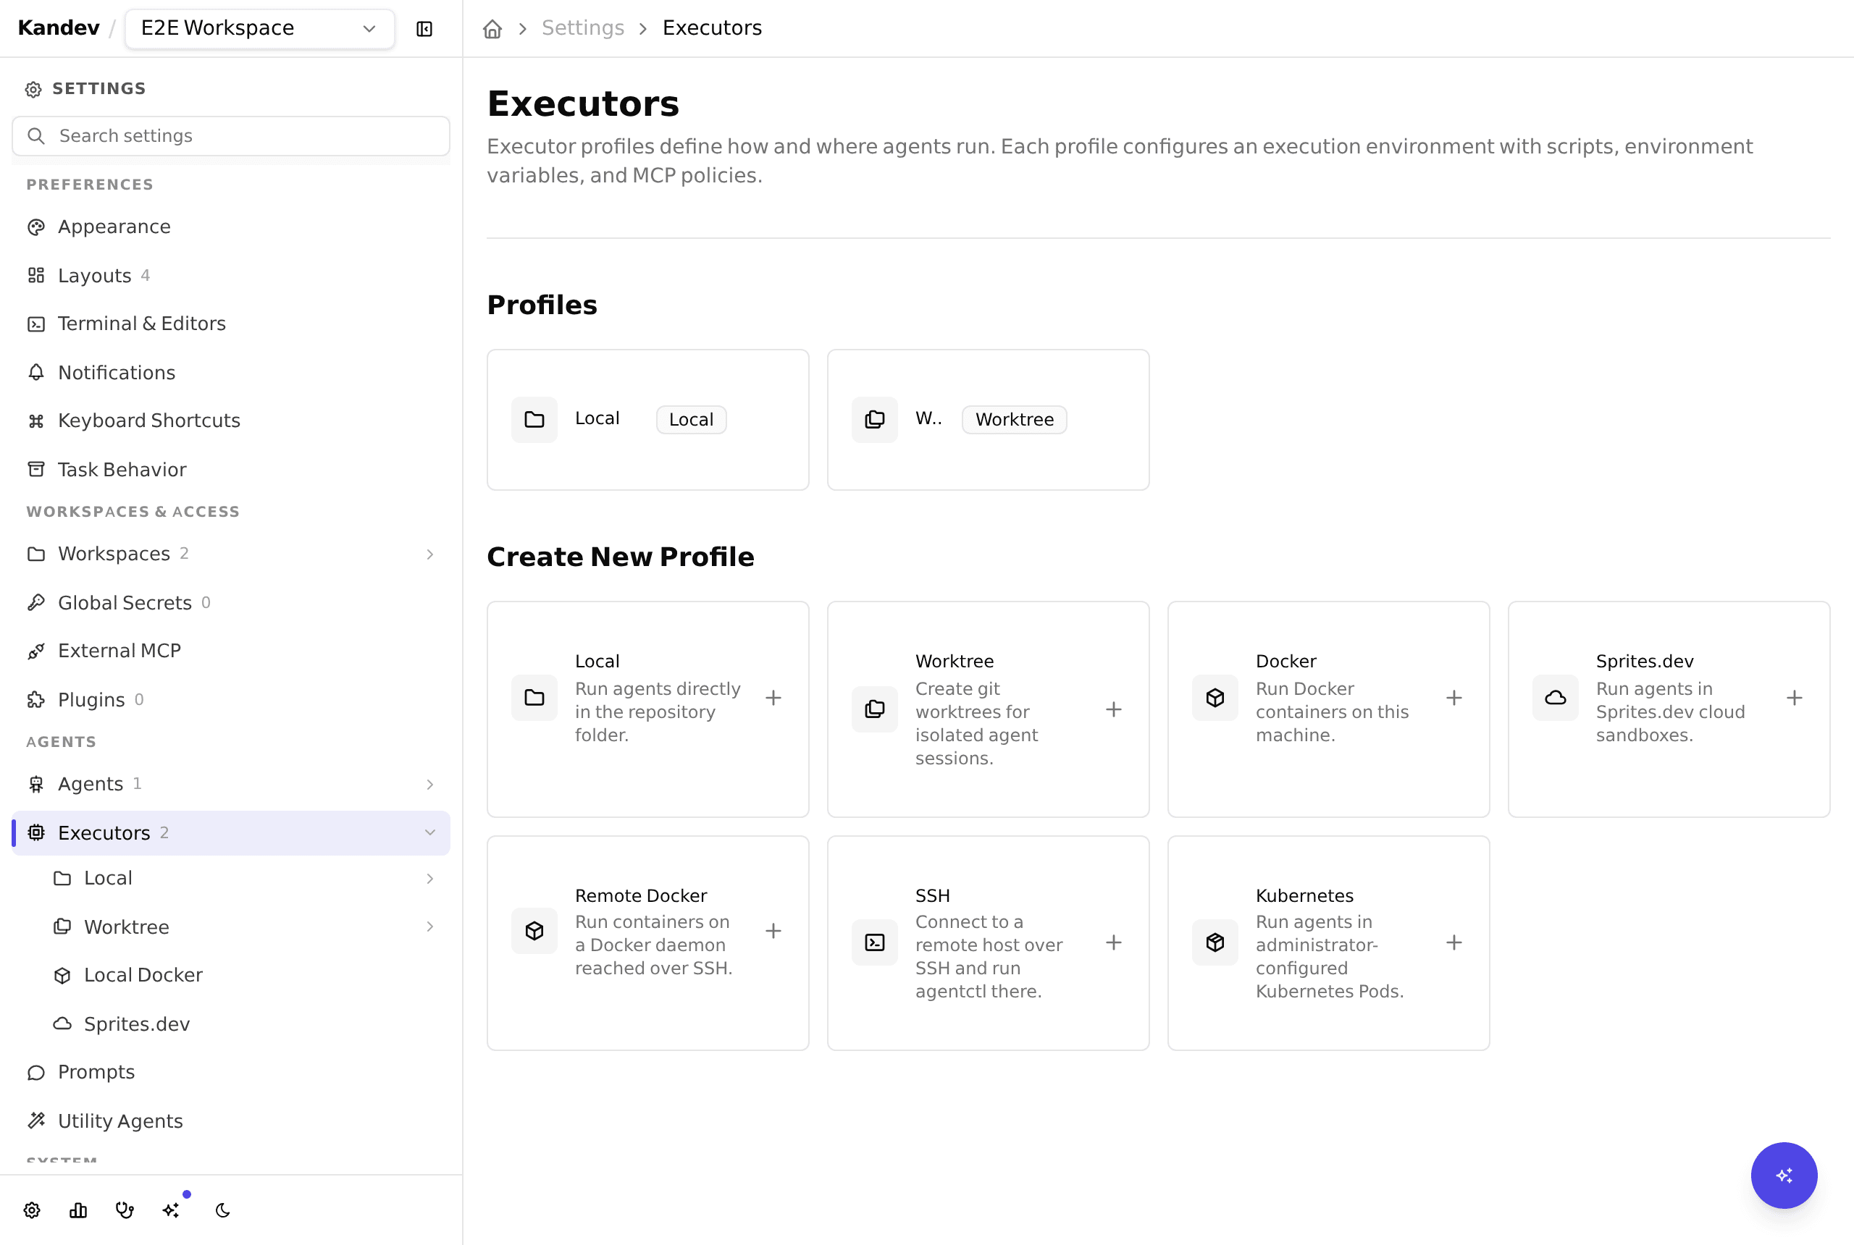Click the Local folder icon in create card
This screenshot has height=1245, width=1854.
(534, 698)
